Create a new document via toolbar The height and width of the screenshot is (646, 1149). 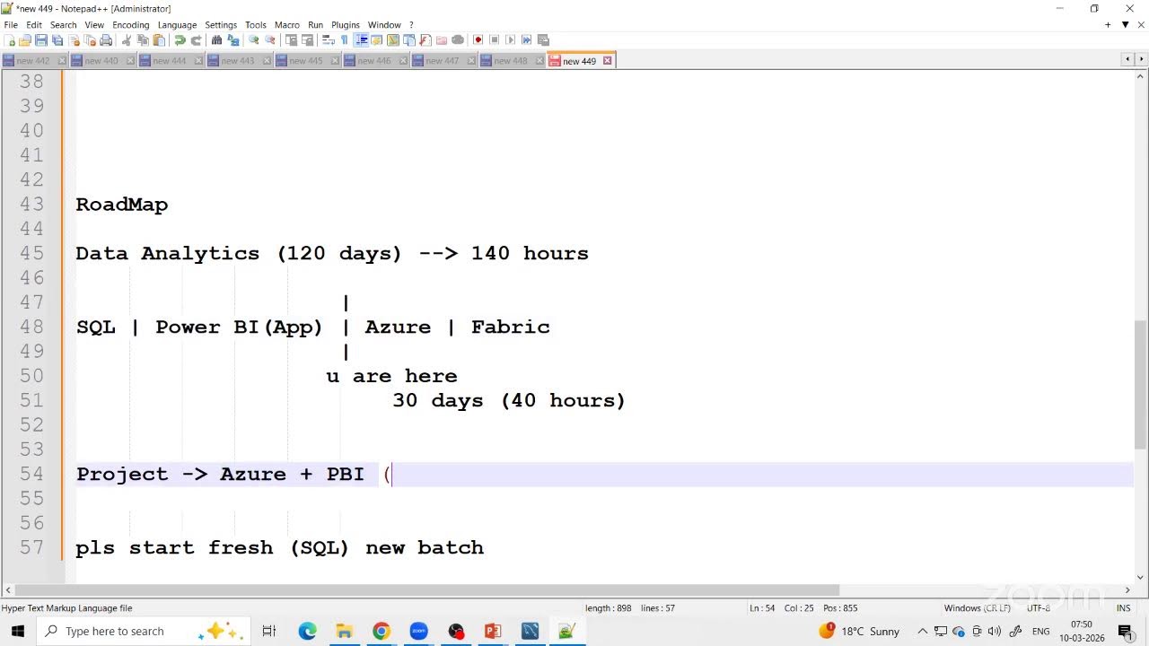click(x=9, y=39)
